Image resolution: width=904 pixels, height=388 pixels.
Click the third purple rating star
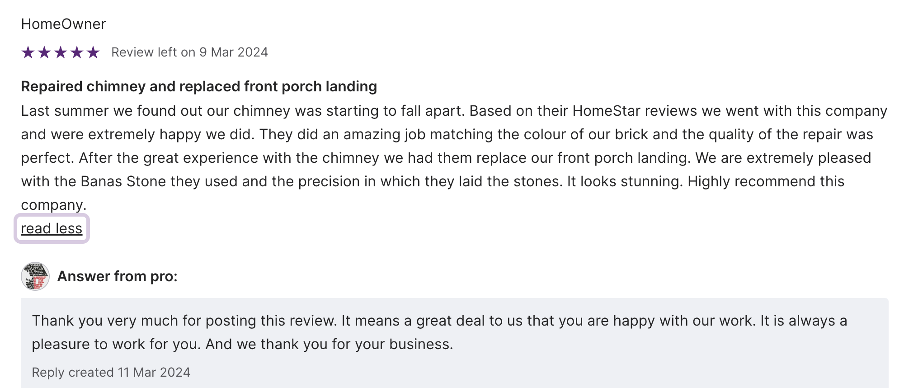pos(61,52)
